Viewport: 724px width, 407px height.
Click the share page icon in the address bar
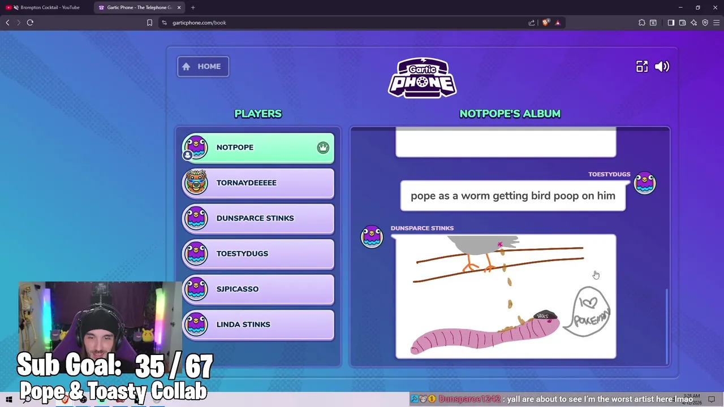532,23
